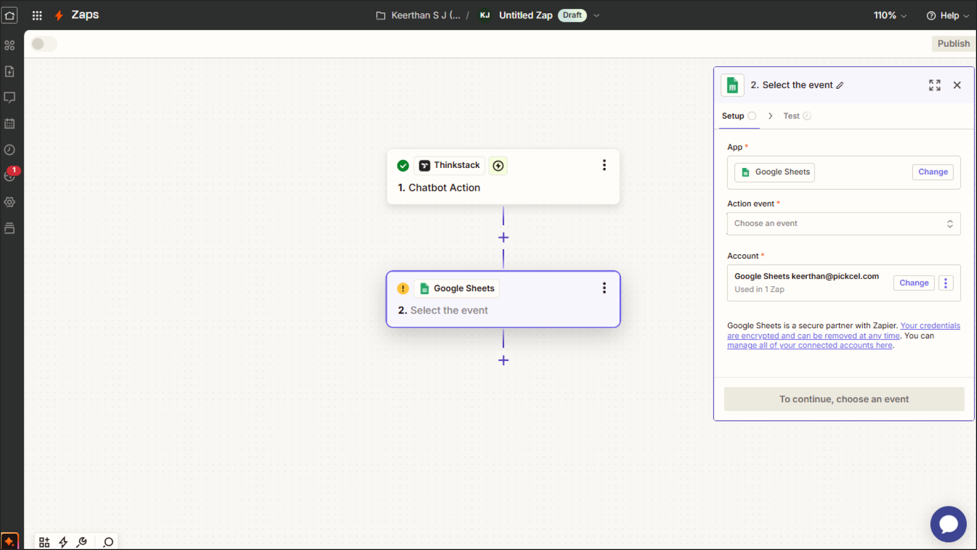Open 'Your credentials are encrypted' link

tap(843, 330)
